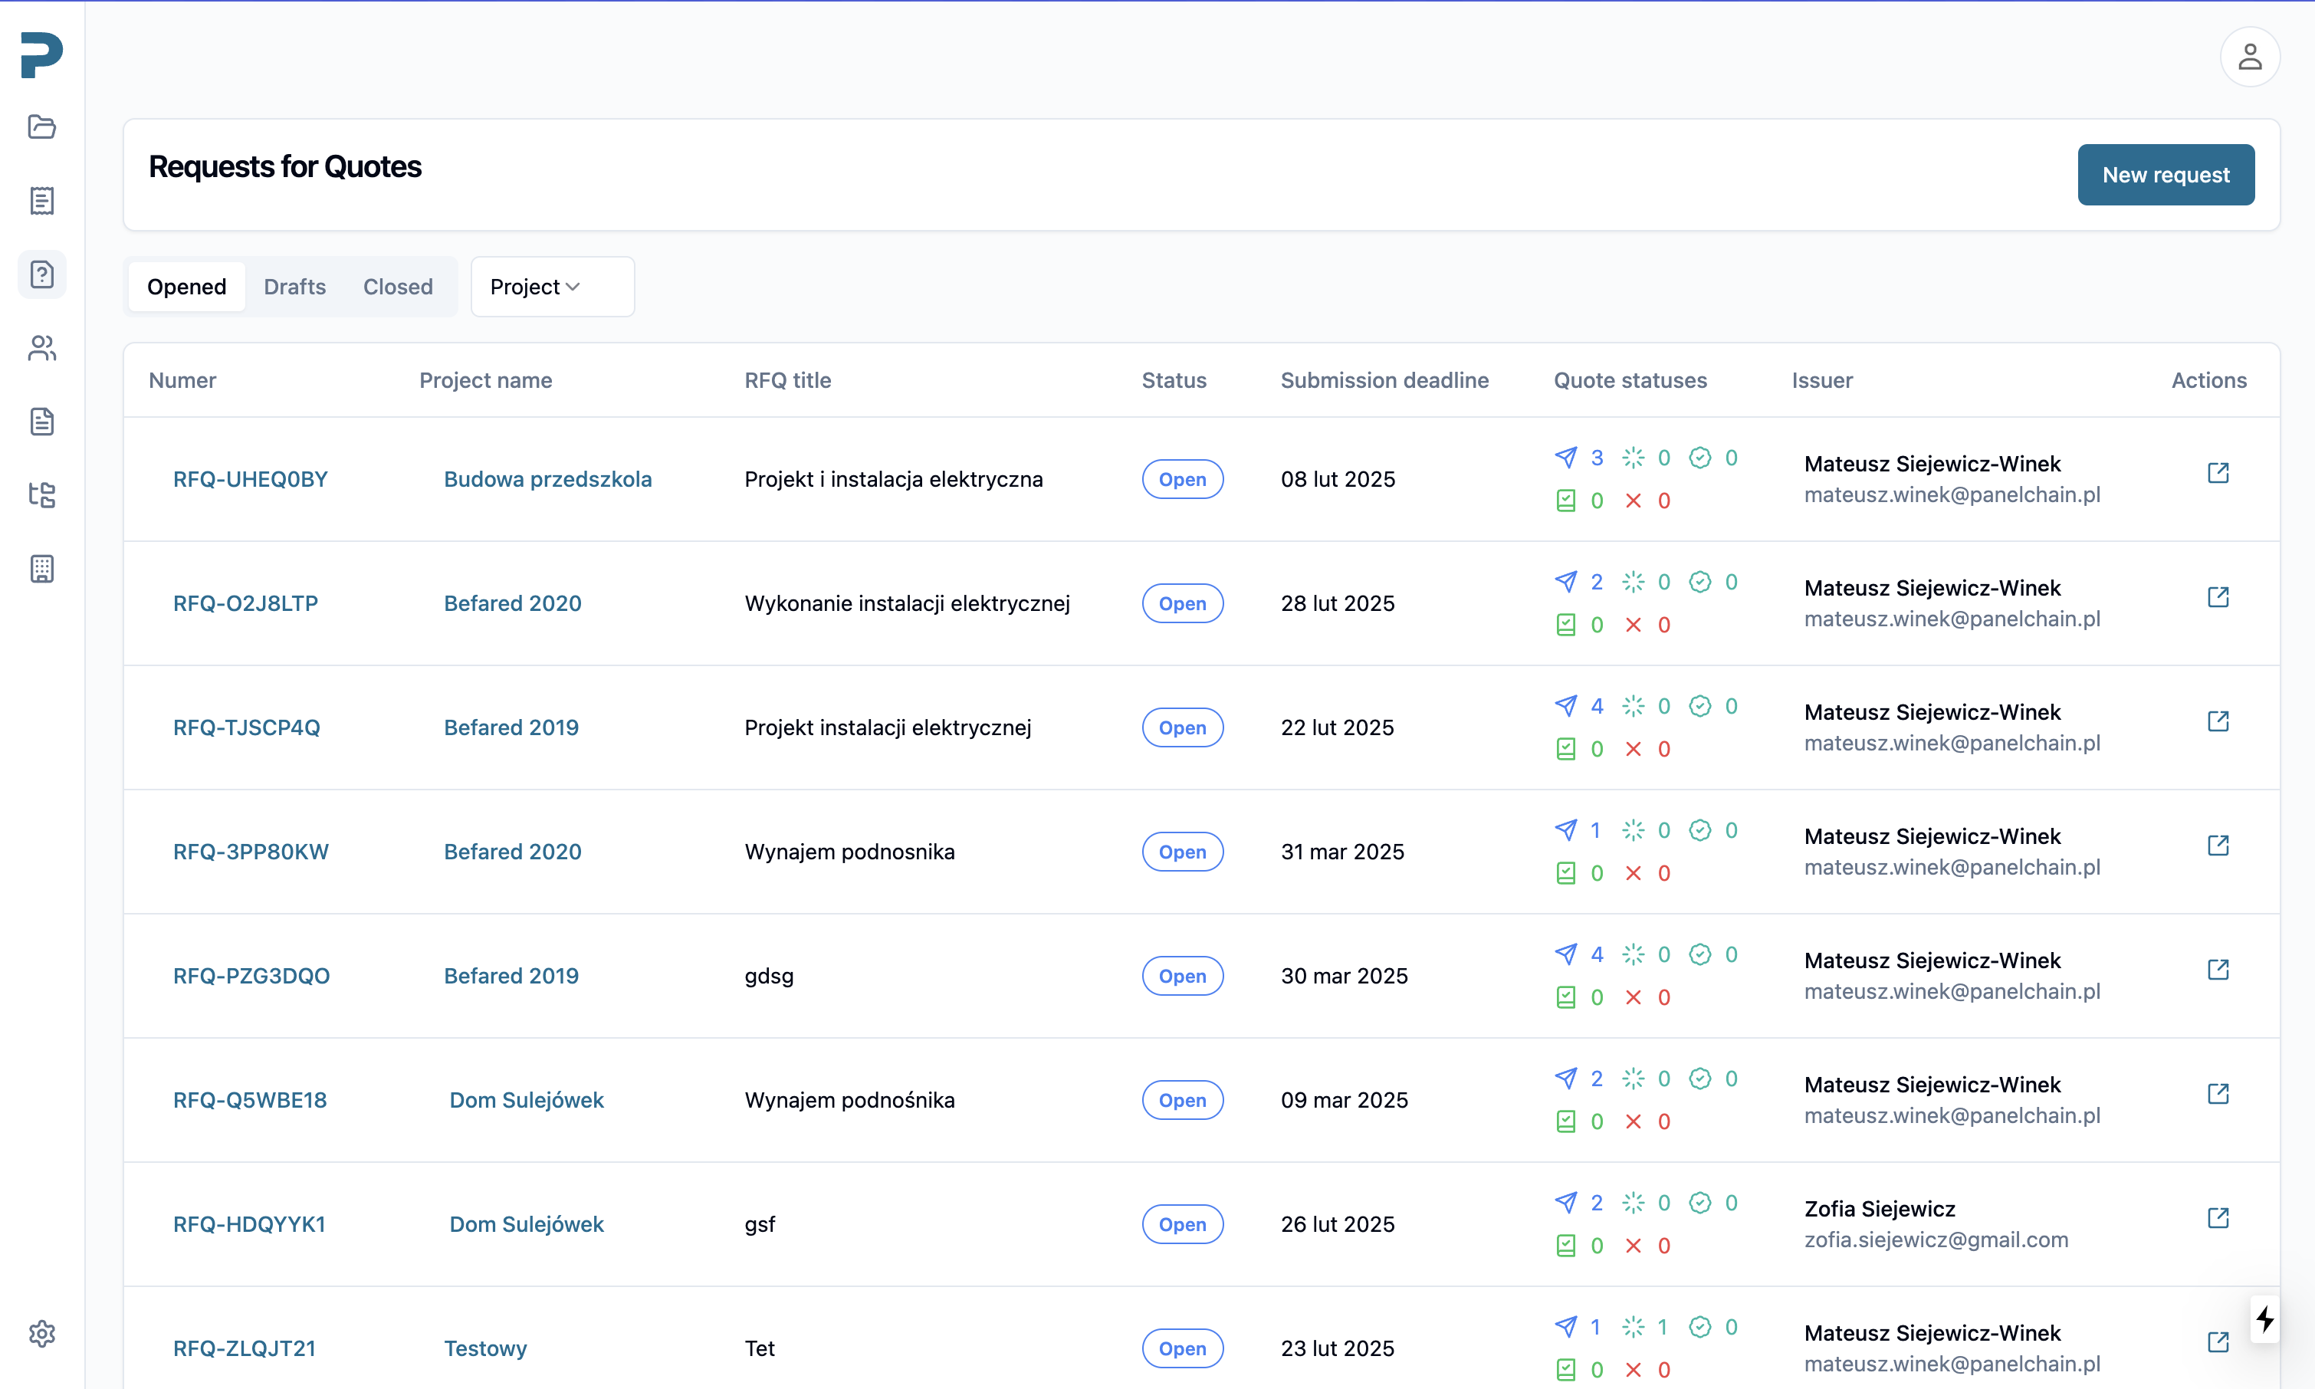
Task: Click Open status badge for RFQ-TJSCP4Q
Action: coord(1182,728)
